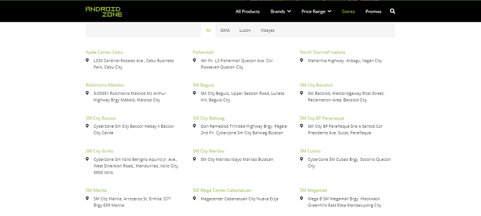This screenshot has height=216, width=481.
Task: Click the pin icon beside Robinsons Malolos address
Action: coord(87,93)
